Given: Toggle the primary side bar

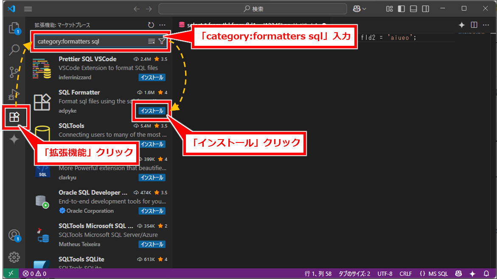Looking at the screenshot, I should [x=401, y=9].
